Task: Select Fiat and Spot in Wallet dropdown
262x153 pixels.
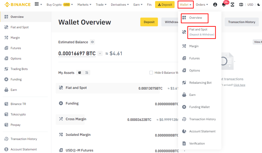Action: 199,32
